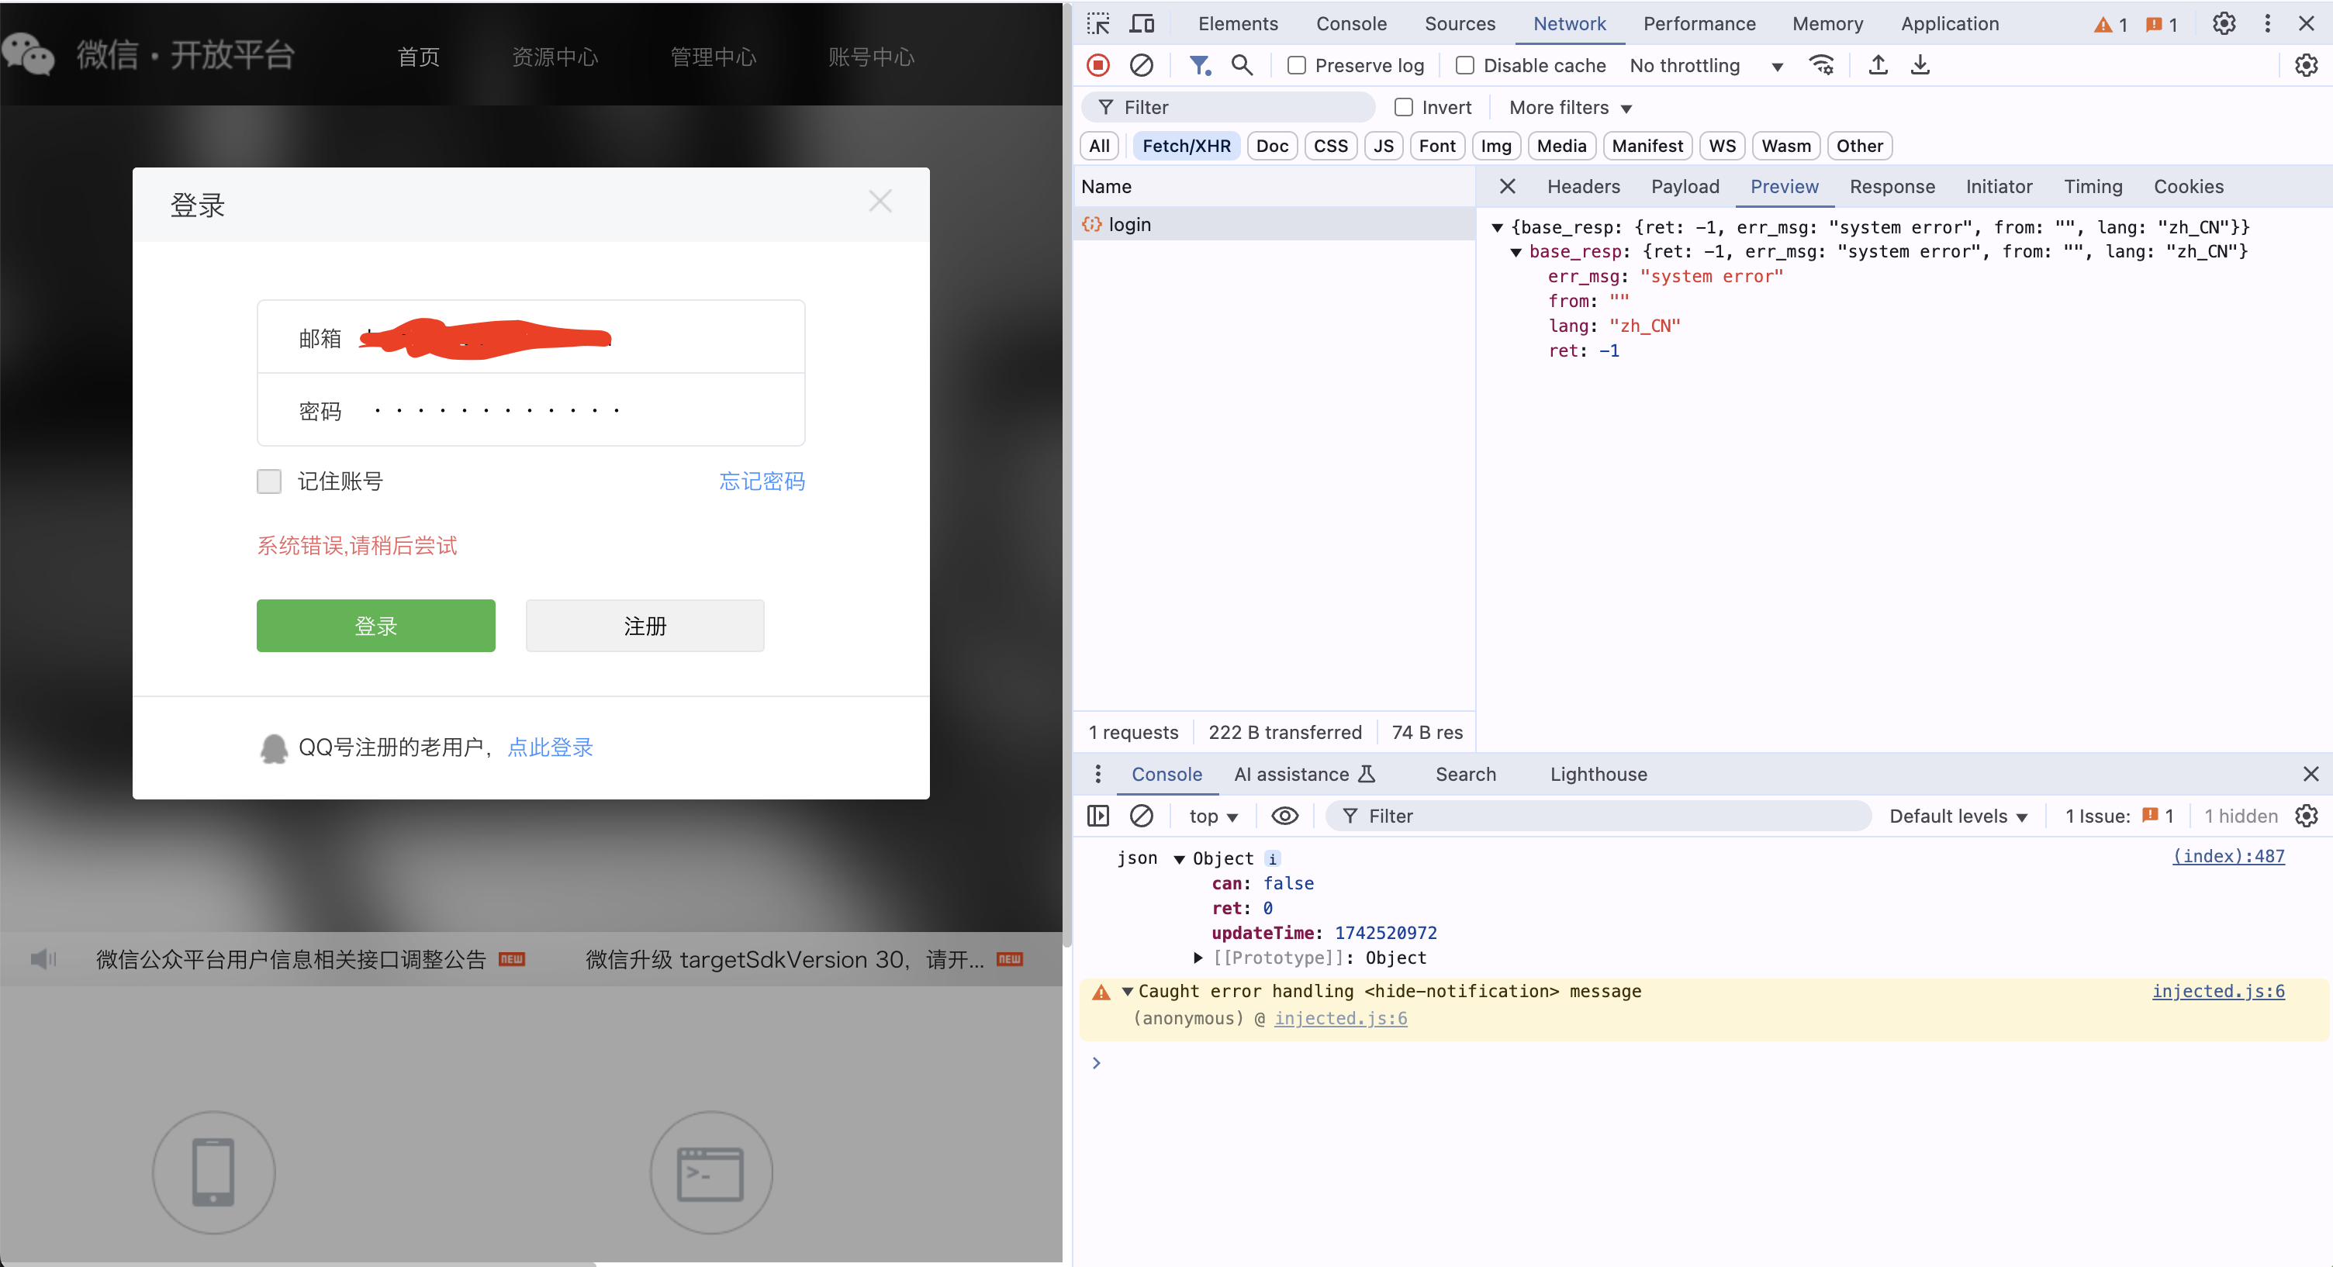Enable Preserve log checkbox
The image size is (2333, 1267).
pos(1297,65)
